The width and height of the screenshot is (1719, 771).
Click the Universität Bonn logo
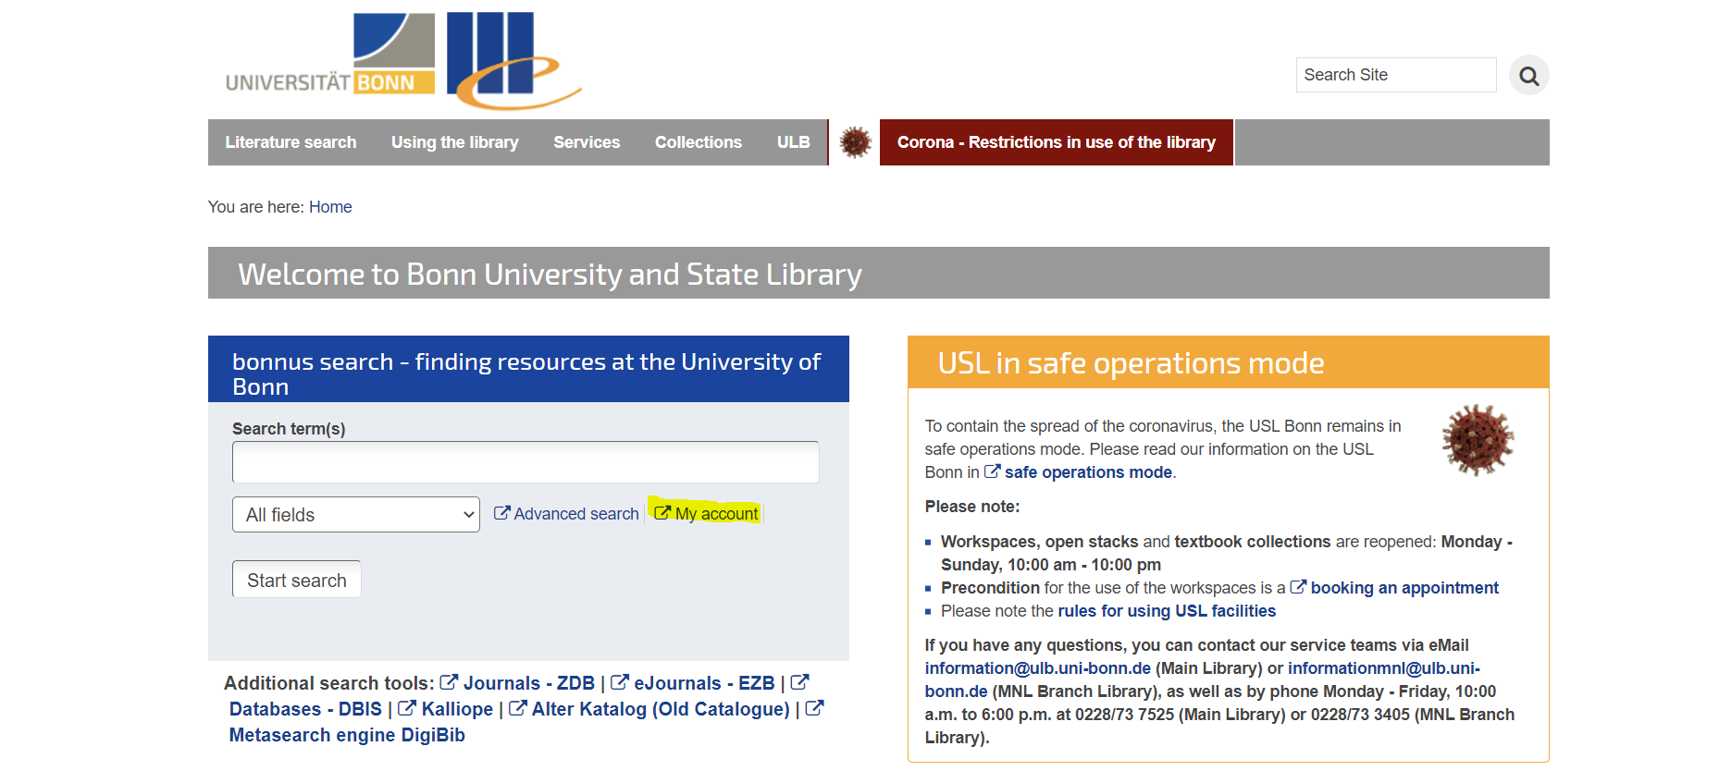(330, 54)
